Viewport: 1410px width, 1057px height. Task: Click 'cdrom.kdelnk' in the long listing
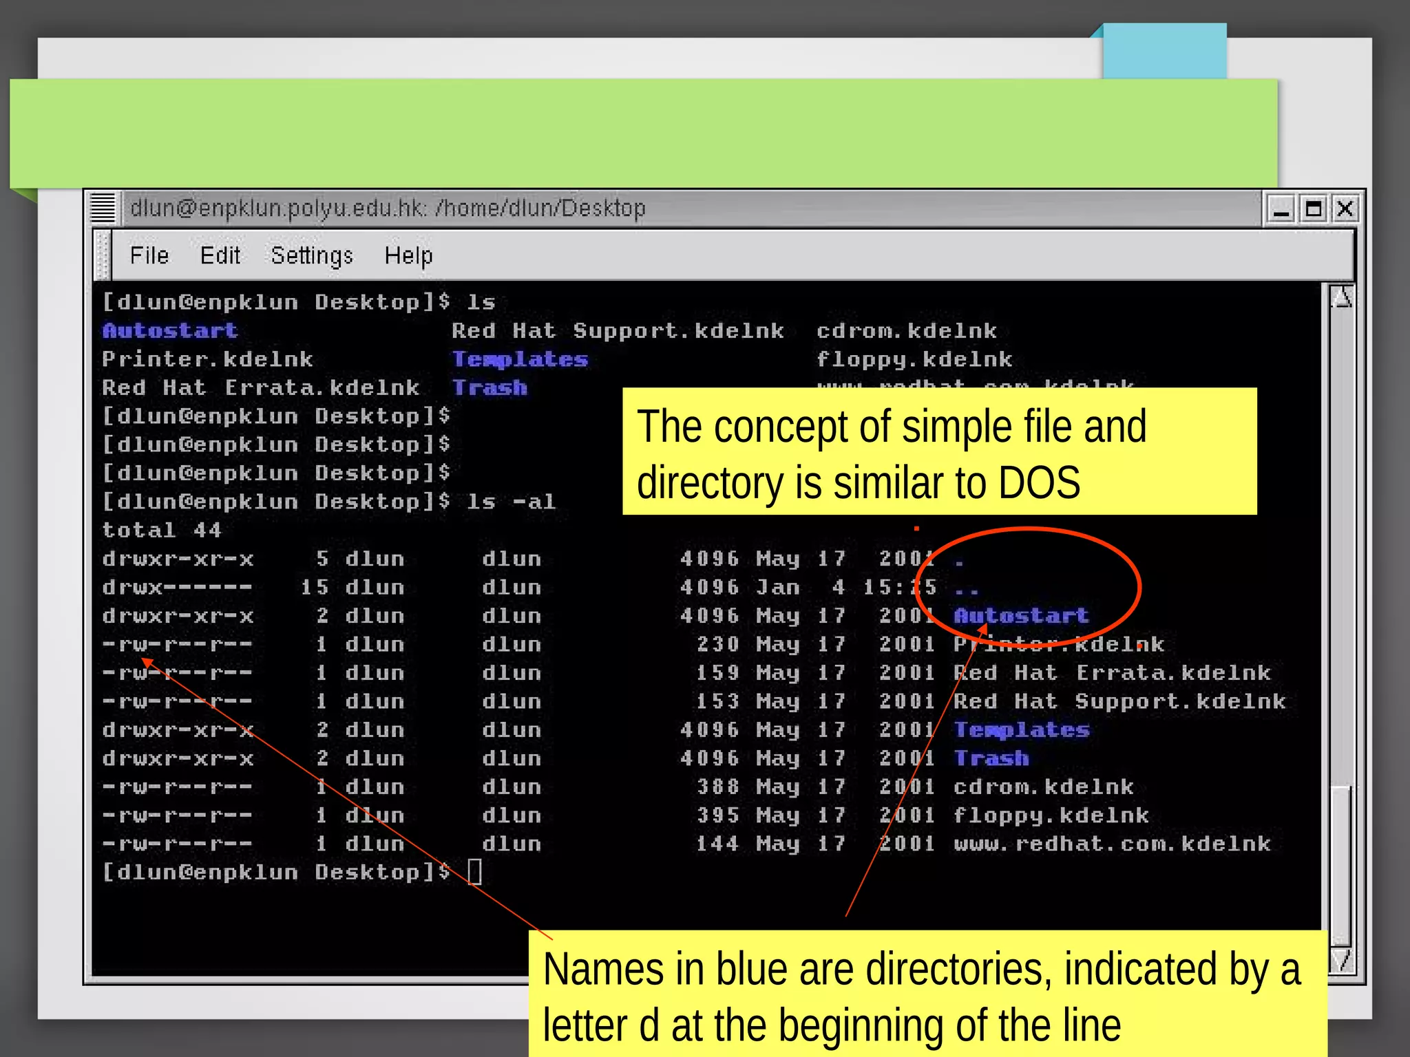(1044, 787)
